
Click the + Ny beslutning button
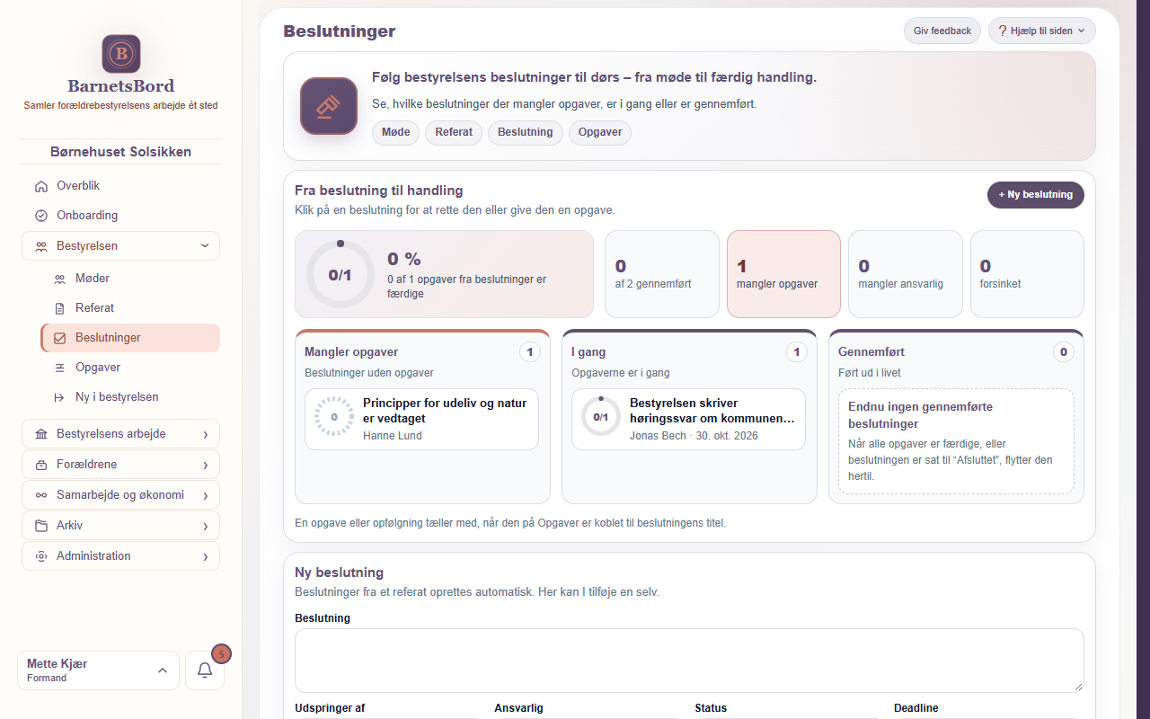[x=1036, y=195]
